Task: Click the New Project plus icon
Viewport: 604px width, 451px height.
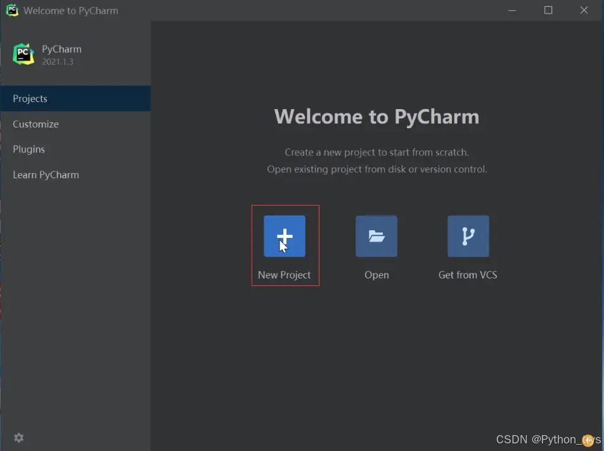Action: tap(285, 236)
